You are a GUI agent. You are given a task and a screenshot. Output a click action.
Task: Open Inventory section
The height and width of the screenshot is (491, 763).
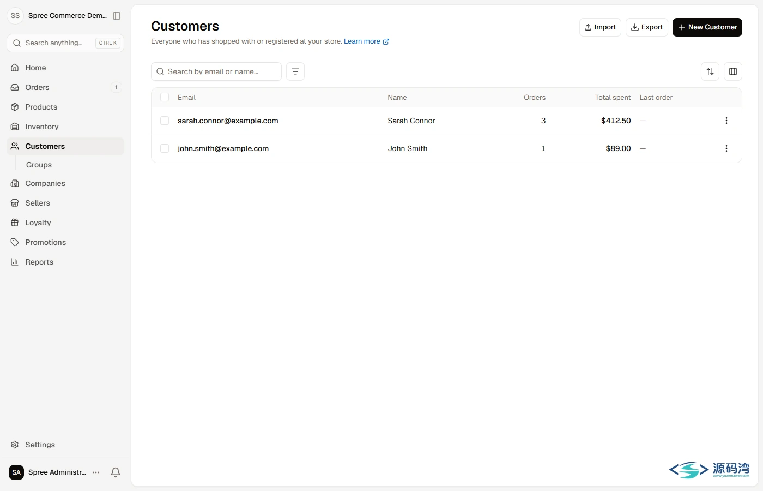tap(65, 127)
